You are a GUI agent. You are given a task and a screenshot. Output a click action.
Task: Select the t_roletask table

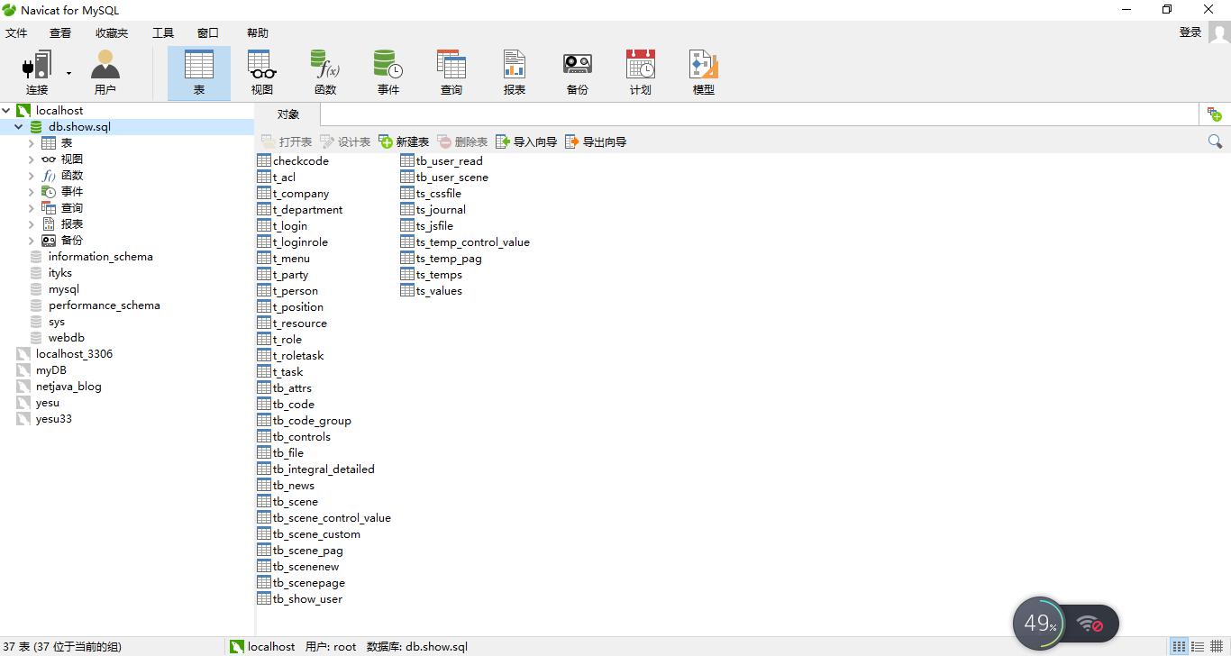(x=290, y=356)
